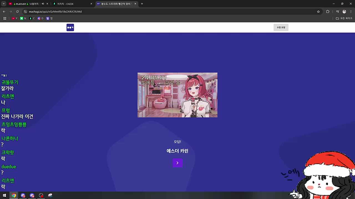Click the Santa hat avatar overlay

click(x=323, y=175)
